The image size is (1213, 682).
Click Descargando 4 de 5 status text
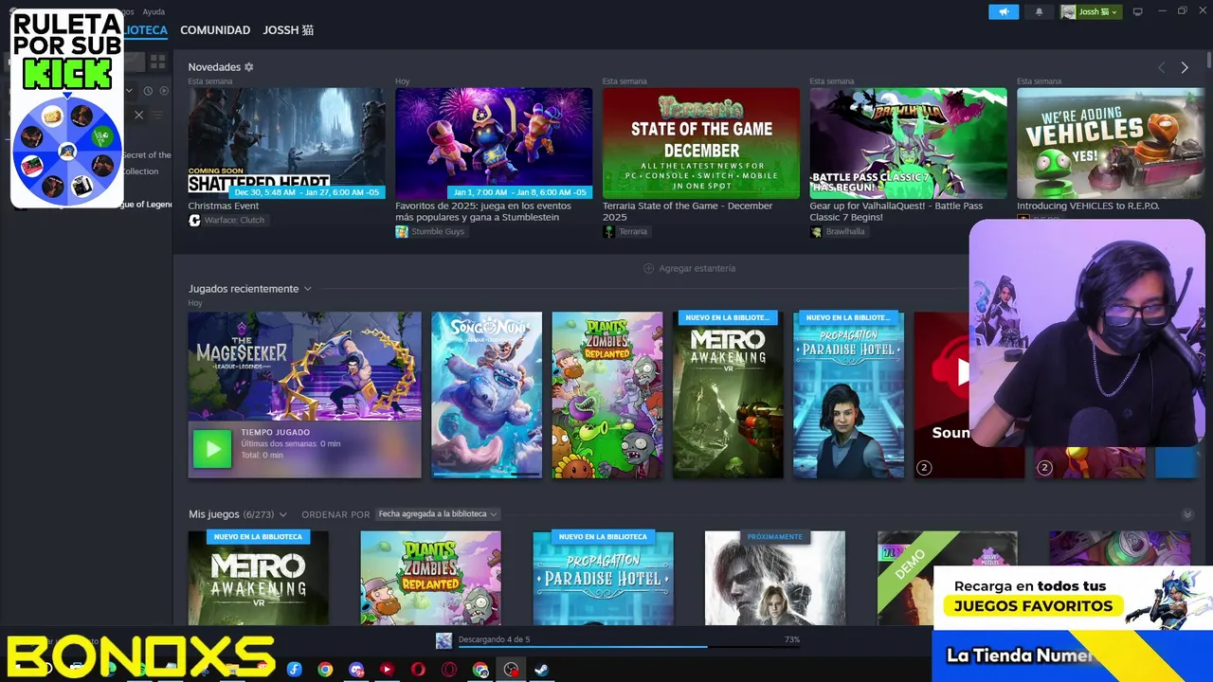coord(494,639)
